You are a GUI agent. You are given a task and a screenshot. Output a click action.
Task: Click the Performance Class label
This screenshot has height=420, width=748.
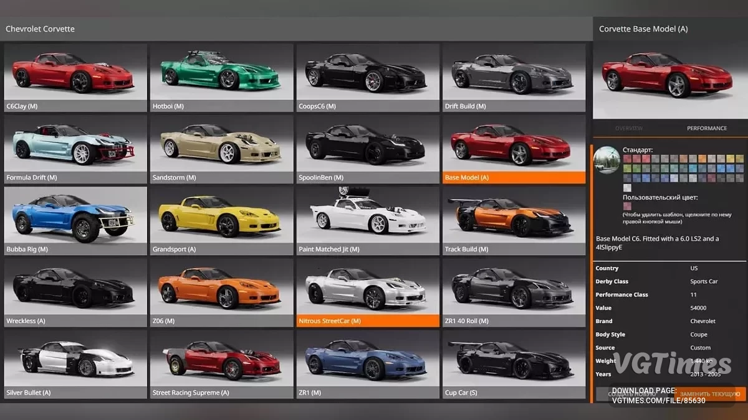tap(621, 295)
